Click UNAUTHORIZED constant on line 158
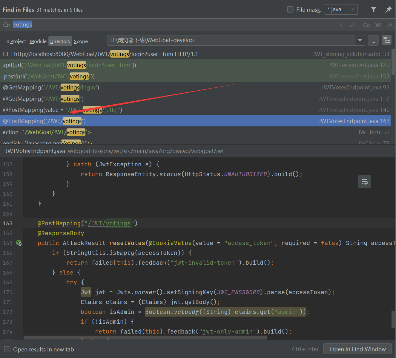The image size is (396, 358). coord(245,174)
